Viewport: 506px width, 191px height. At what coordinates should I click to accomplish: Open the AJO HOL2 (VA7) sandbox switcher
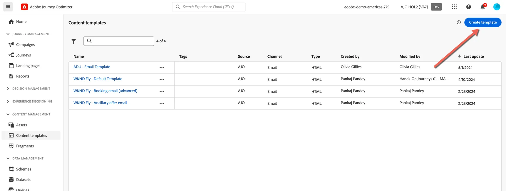tap(421, 7)
